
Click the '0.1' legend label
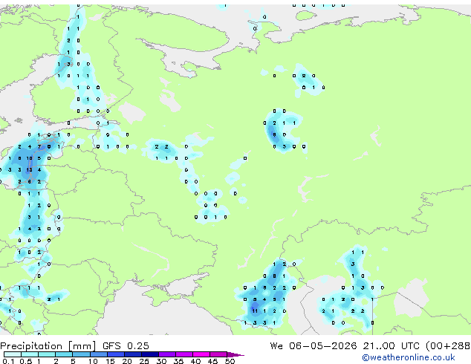coord(8,361)
